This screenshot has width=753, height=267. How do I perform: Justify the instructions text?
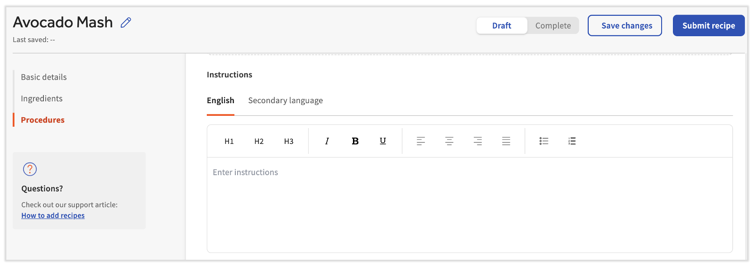[x=506, y=141]
